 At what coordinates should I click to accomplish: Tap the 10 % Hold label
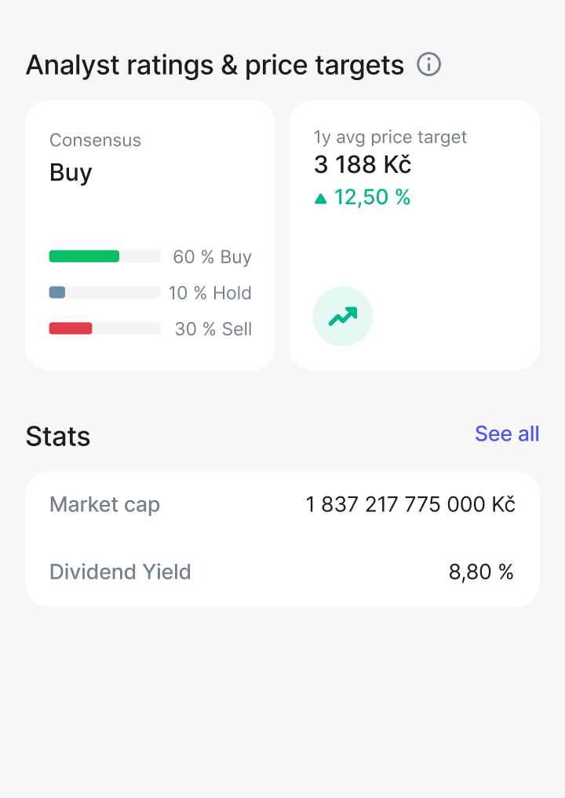click(x=210, y=293)
